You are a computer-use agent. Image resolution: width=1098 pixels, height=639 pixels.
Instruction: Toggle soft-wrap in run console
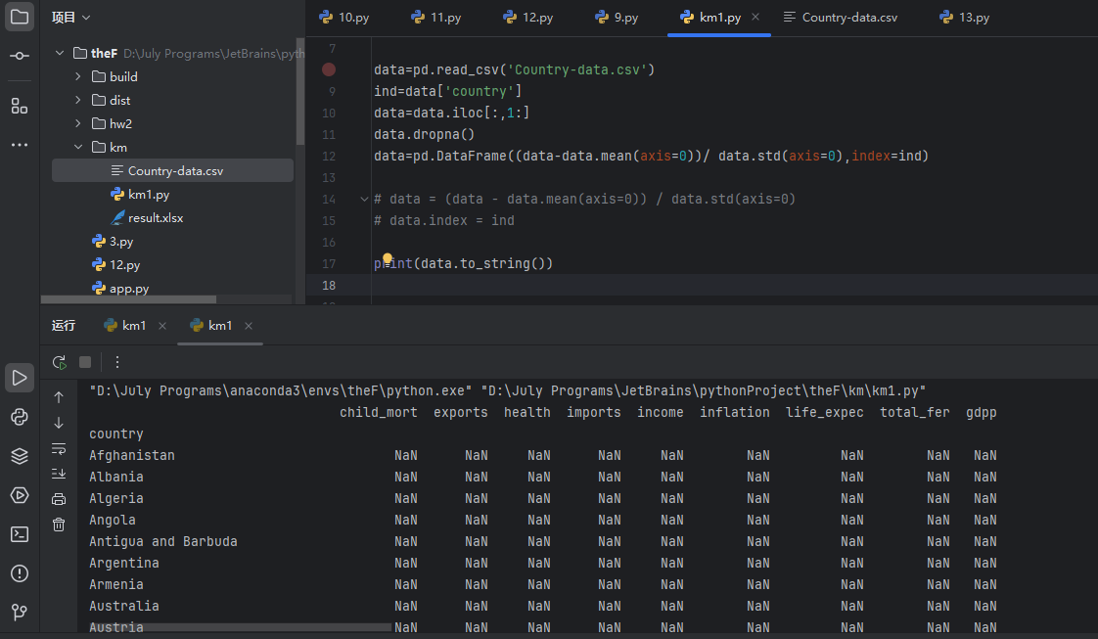coord(59,448)
